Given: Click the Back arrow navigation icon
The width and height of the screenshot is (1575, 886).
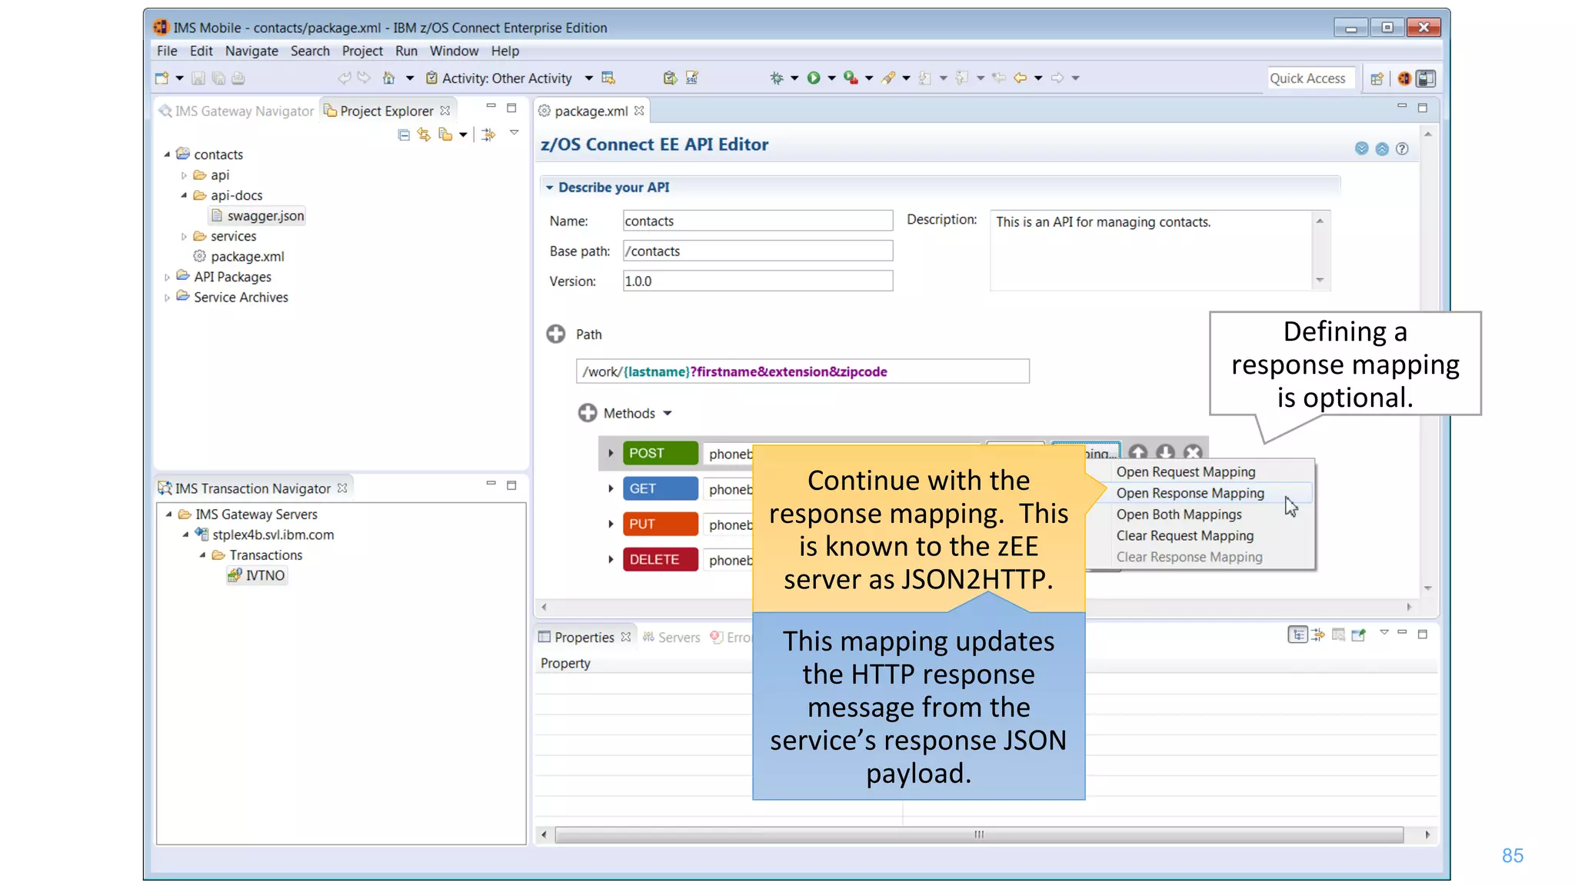Looking at the screenshot, I should 1021,78.
